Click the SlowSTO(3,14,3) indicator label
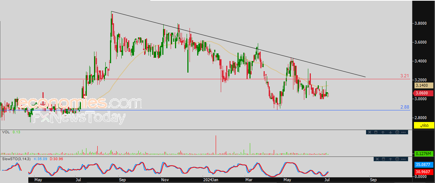 click(x=16, y=159)
